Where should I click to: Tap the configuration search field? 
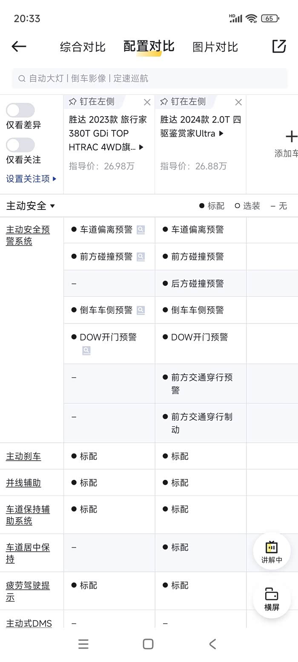[149, 78]
